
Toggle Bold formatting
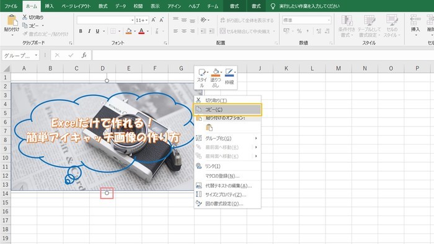(81, 31)
